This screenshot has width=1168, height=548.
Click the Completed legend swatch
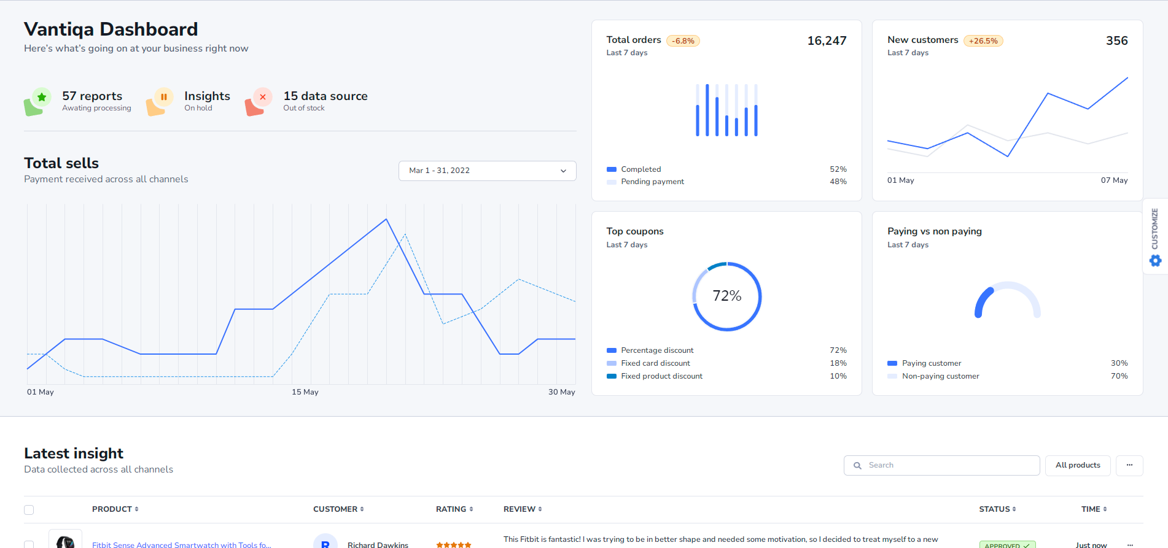(x=612, y=169)
